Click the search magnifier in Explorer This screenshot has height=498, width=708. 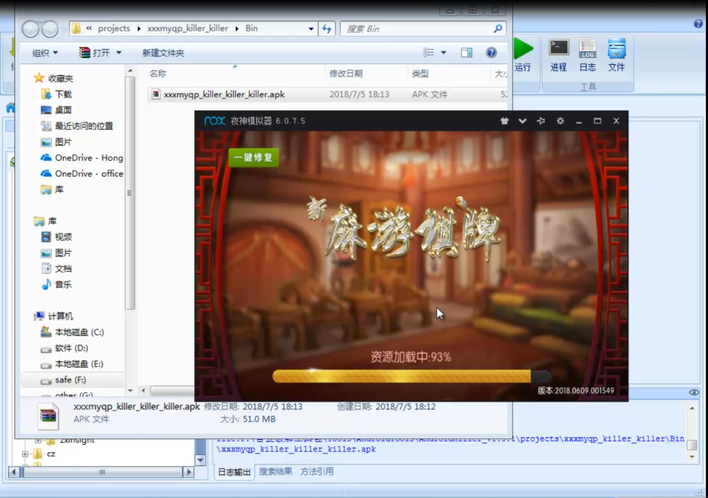tap(498, 28)
